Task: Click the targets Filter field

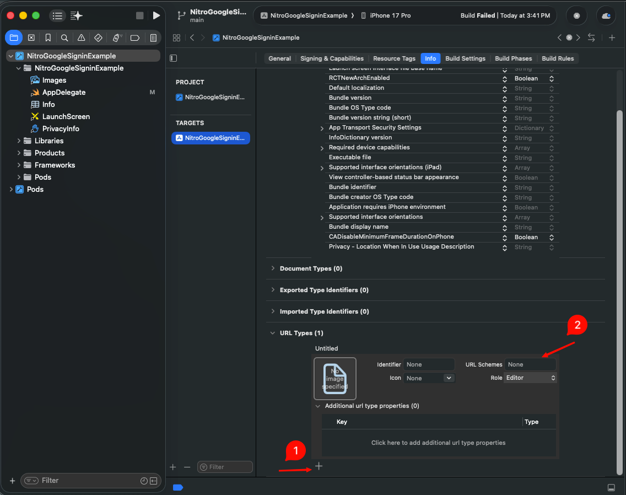Action: pos(225,467)
